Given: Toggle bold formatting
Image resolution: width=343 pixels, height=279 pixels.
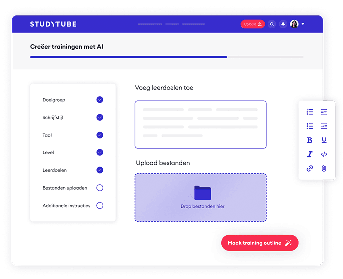Looking at the screenshot, I should click(x=309, y=140).
